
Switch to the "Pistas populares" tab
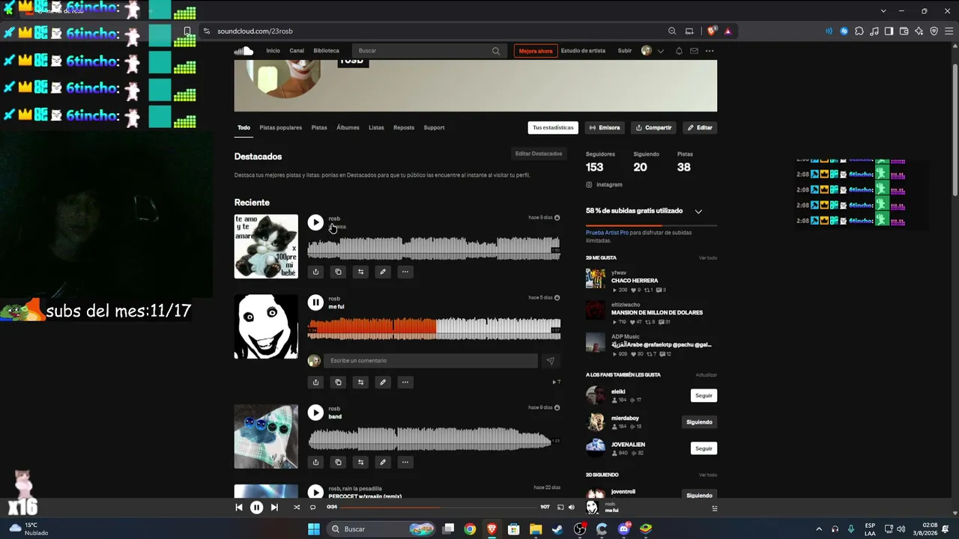pyautogui.click(x=281, y=128)
